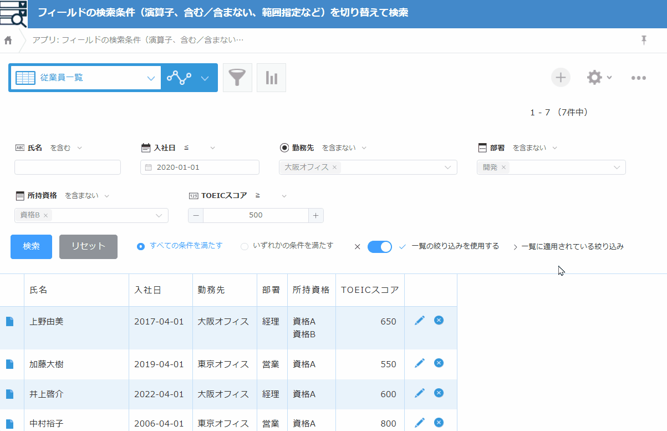Change 氏名 condition を含む dropdown
The height and width of the screenshot is (431, 667).
point(65,148)
